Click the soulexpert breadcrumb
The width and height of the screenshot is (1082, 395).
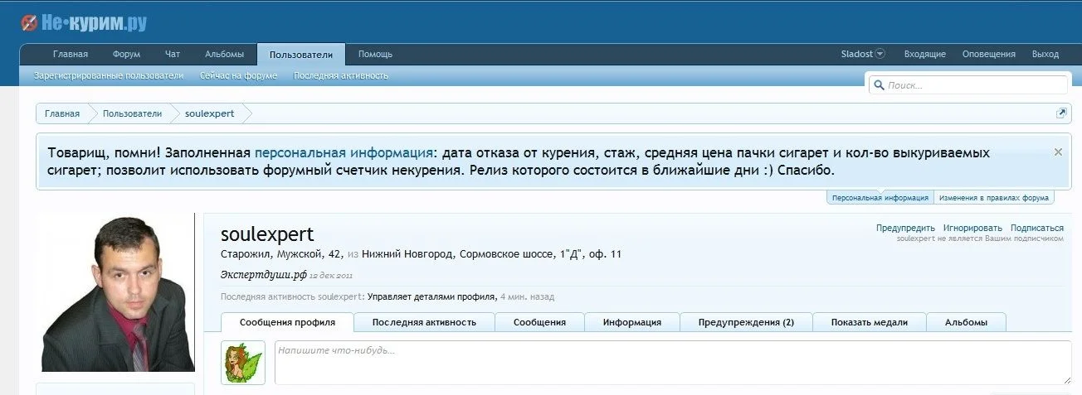[x=209, y=113]
